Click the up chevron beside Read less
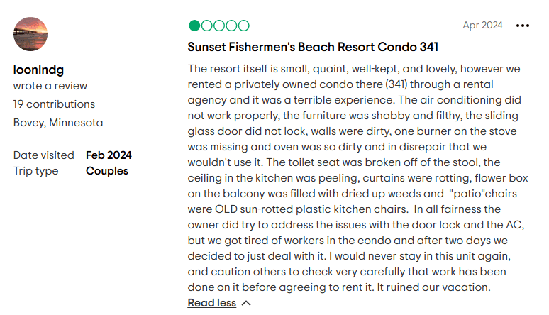This screenshot has width=549, height=315. coord(246,303)
